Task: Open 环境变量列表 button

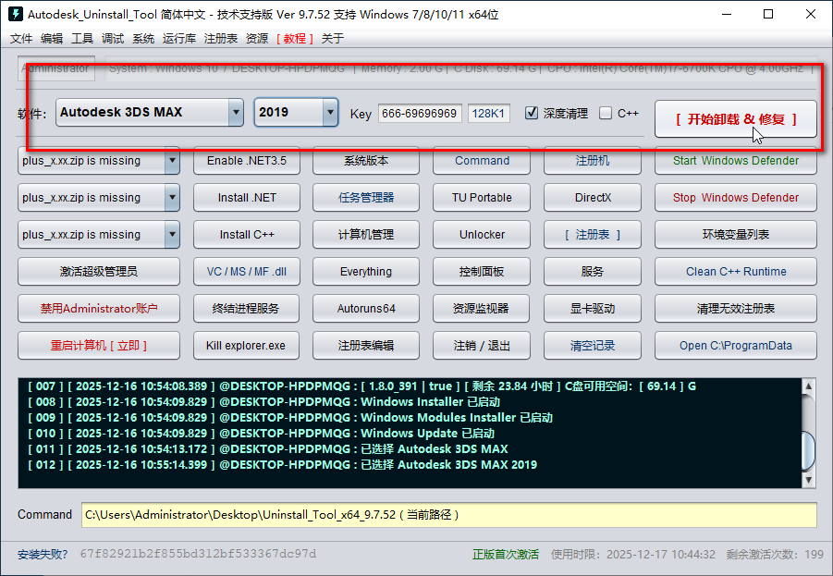Action: (x=735, y=234)
